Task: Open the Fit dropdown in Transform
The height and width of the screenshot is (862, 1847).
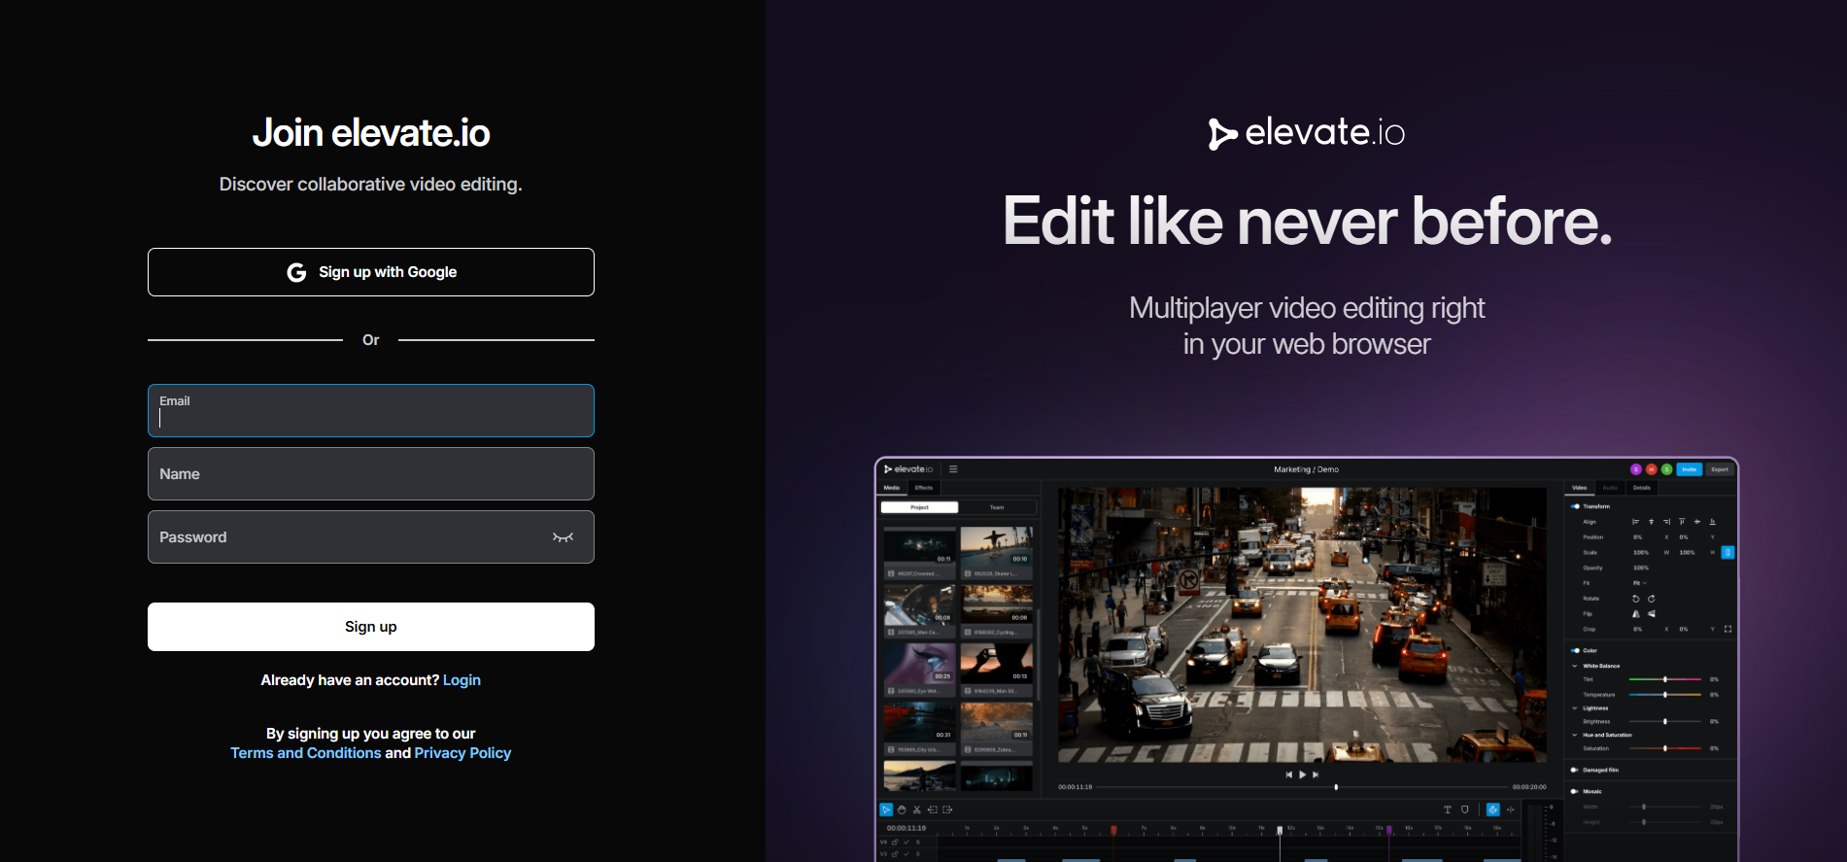Action: (1640, 583)
